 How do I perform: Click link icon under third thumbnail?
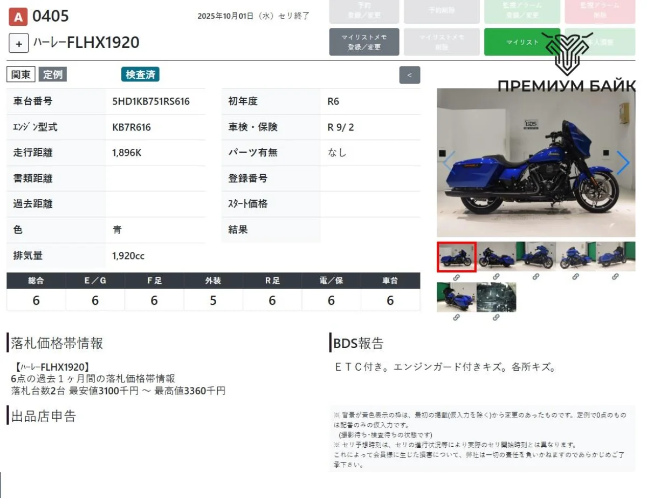tap(536, 277)
